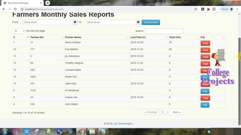Open the Photoshop icon in the taskbar
Screen dimensions: 241x135
(59, 132)
